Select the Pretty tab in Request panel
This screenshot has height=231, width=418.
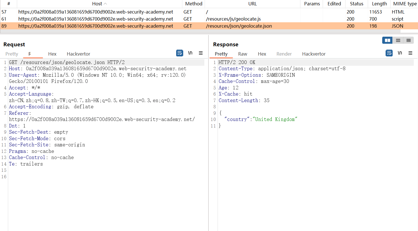pyautogui.click(x=12, y=54)
